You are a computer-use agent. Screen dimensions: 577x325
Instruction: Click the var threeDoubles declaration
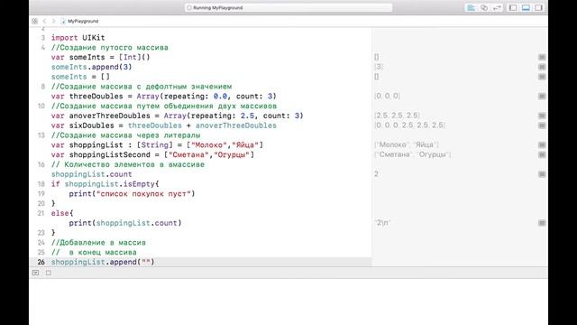click(164, 97)
